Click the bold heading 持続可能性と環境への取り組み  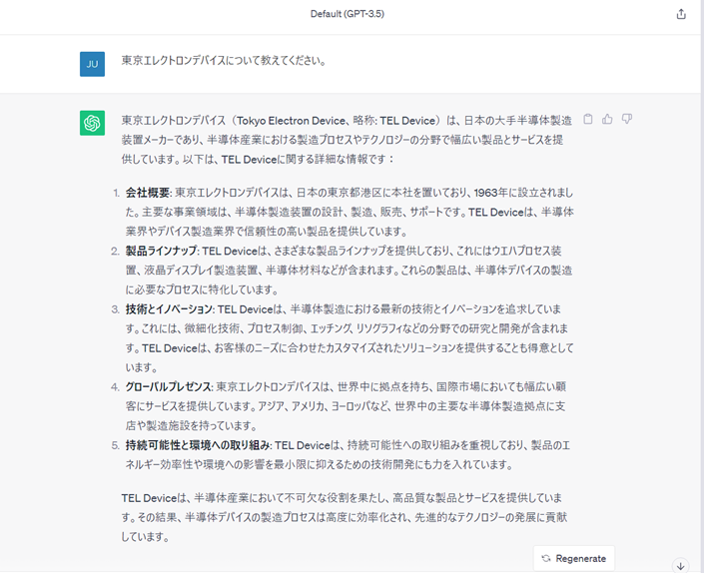click(198, 445)
